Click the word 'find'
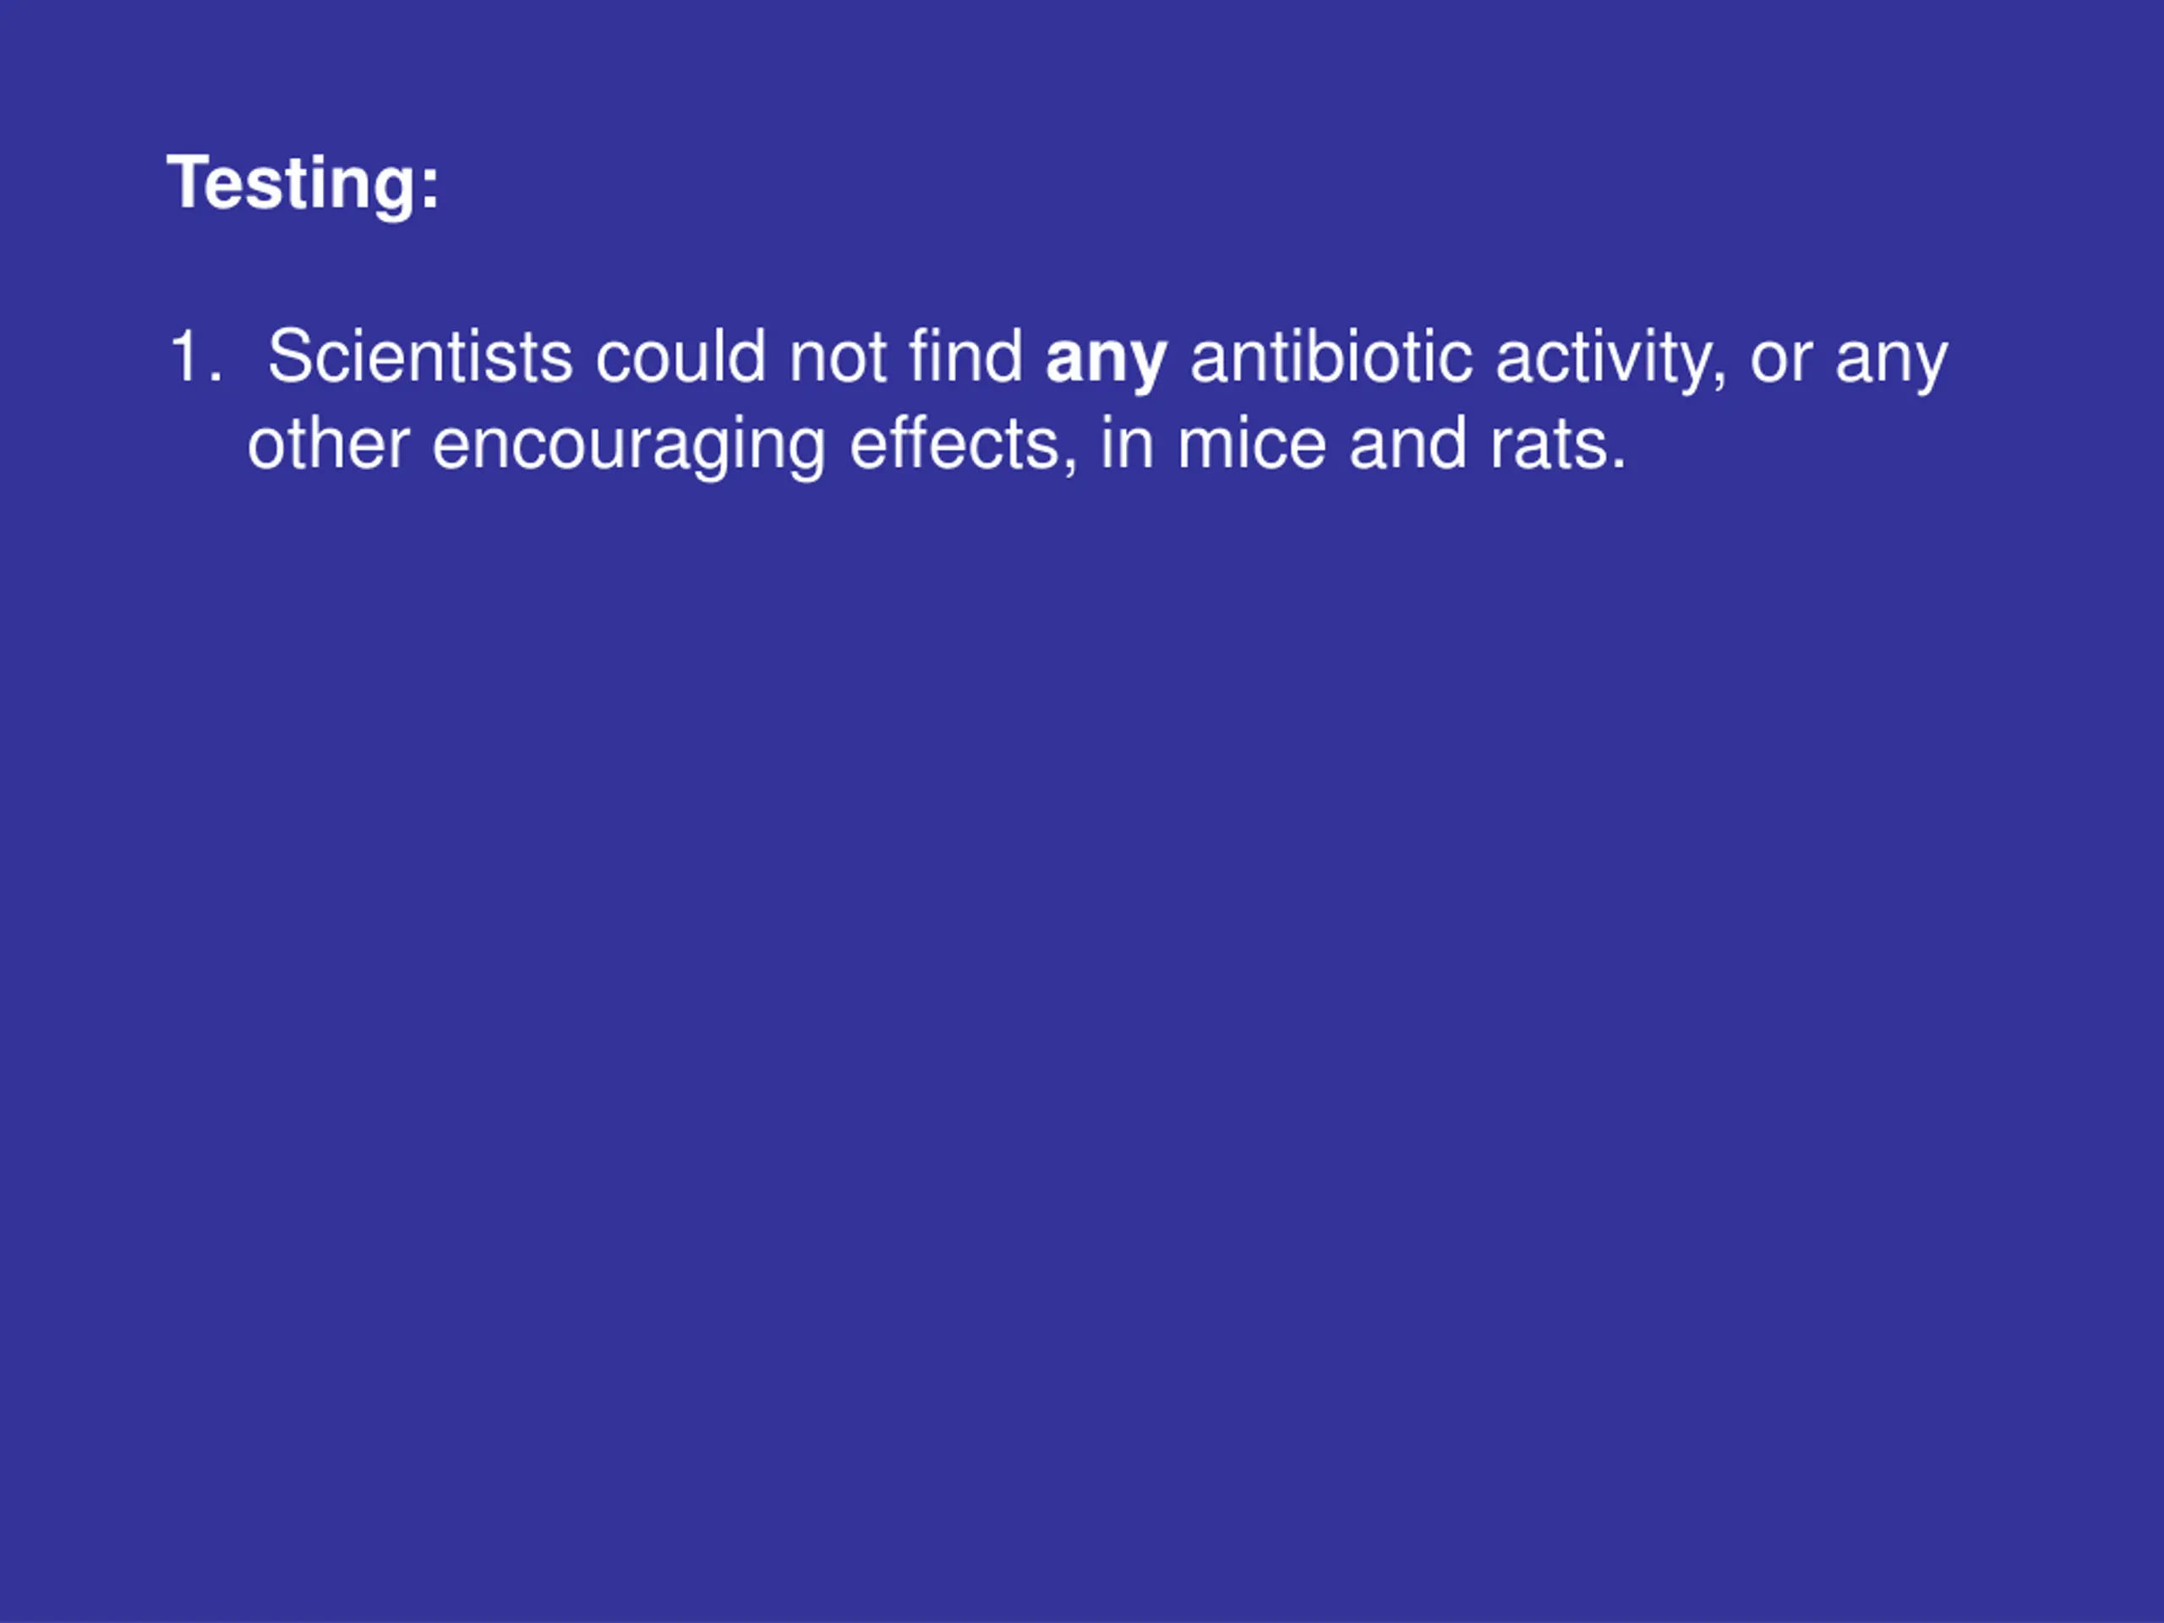The height and width of the screenshot is (1623, 2164). point(965,356)
